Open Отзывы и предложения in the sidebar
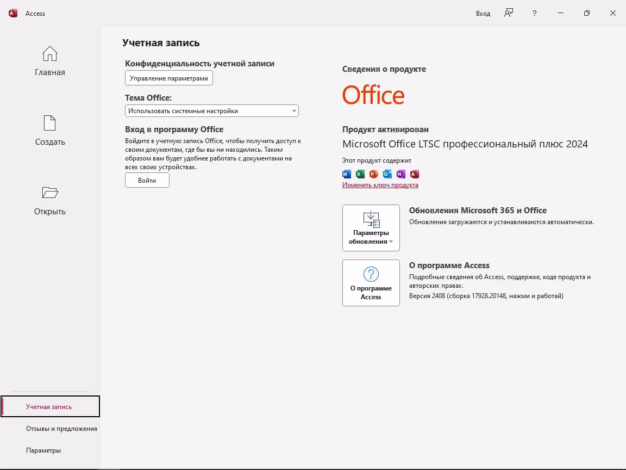 61,429
